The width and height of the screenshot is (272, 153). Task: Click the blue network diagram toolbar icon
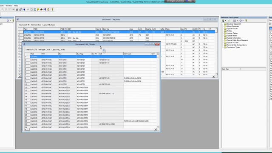[45, 9]
